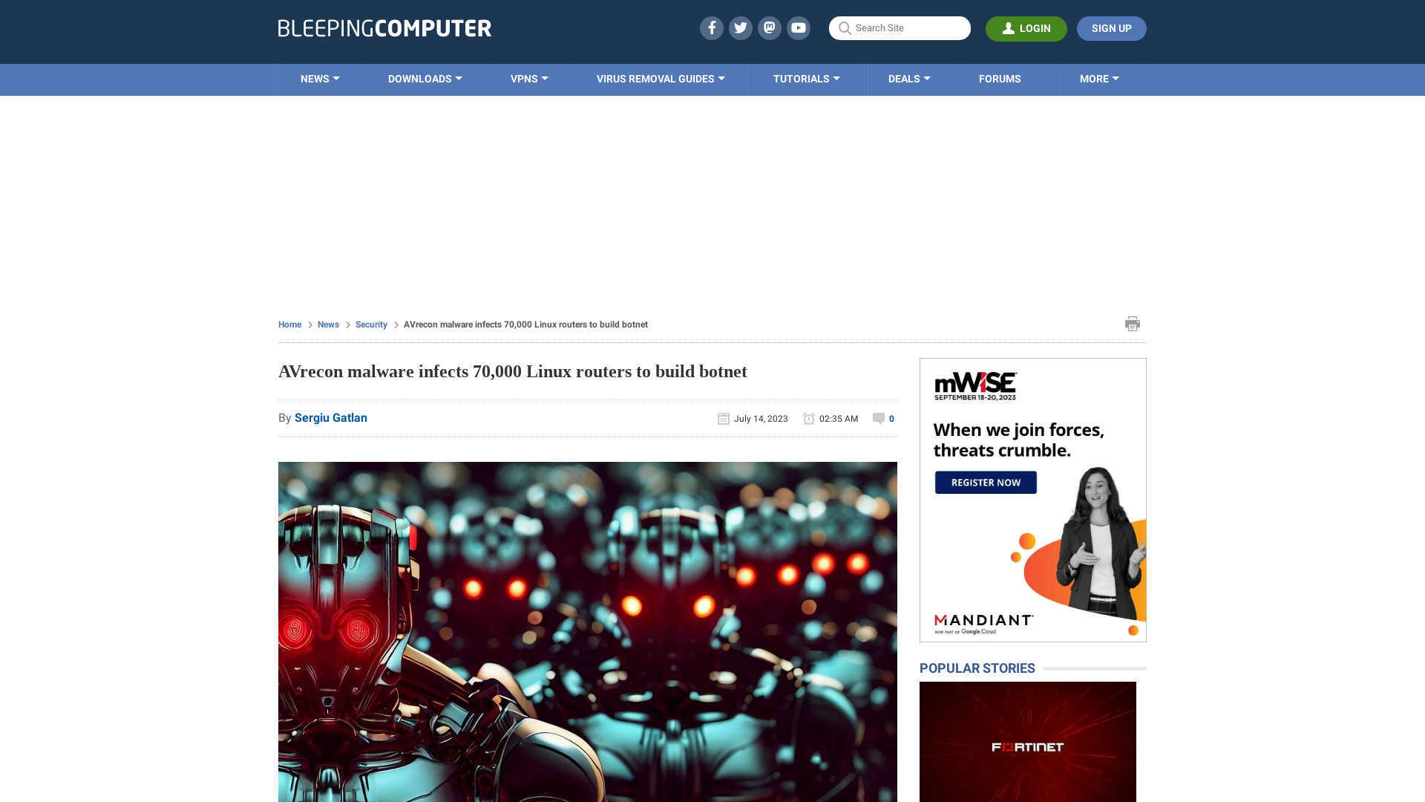
Task: Click the REGISTER NOW button on Mandiant ad
Action: point(986,482)
